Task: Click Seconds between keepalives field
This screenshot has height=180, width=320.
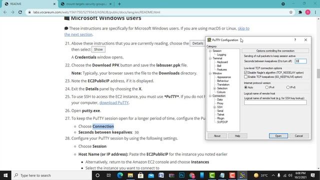Action: pos(300,61)
